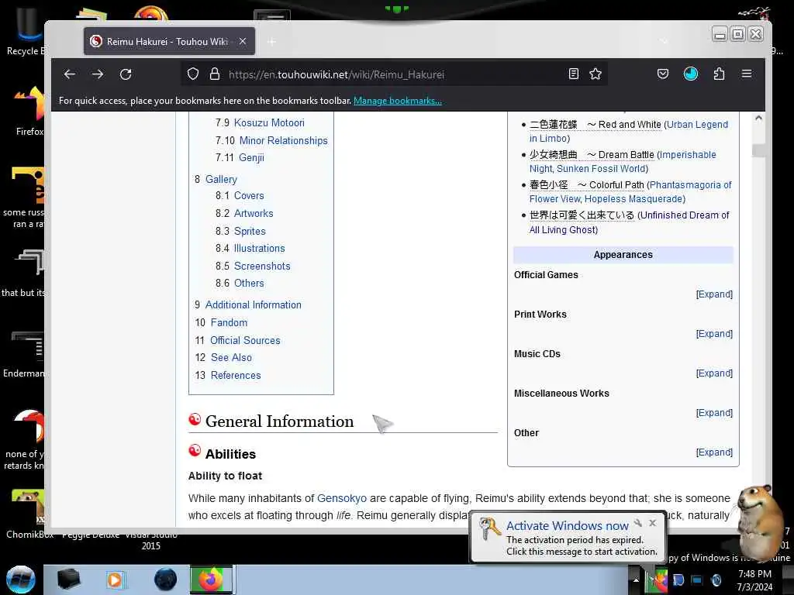Open the Hopeless Masquerade link
Viewport: 794px width, 595px height.
click(x=633, y=199)
